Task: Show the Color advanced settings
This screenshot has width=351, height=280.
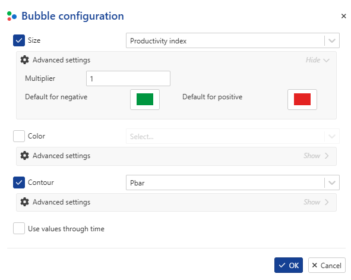Action: (317, 156)
